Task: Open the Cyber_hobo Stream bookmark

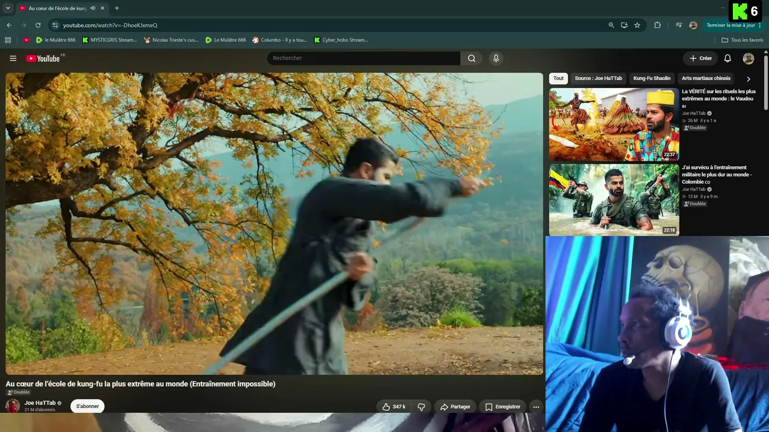Action: [x=341, y=40]
